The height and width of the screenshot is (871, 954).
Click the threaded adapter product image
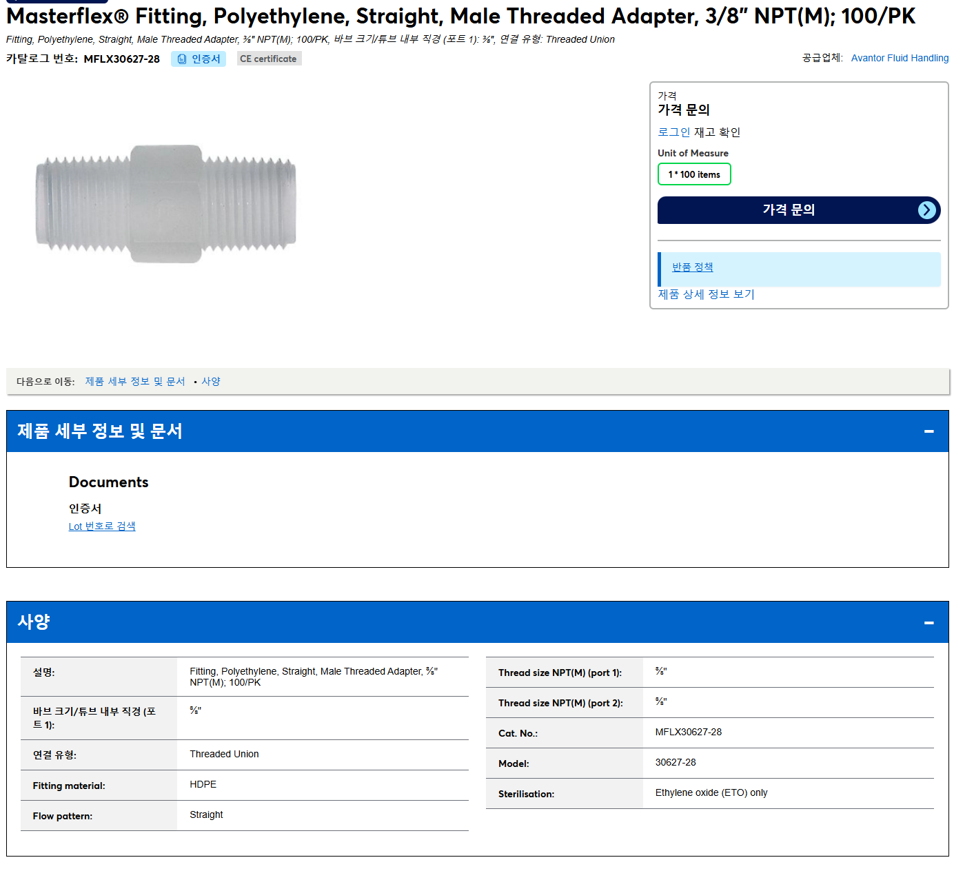165,204
